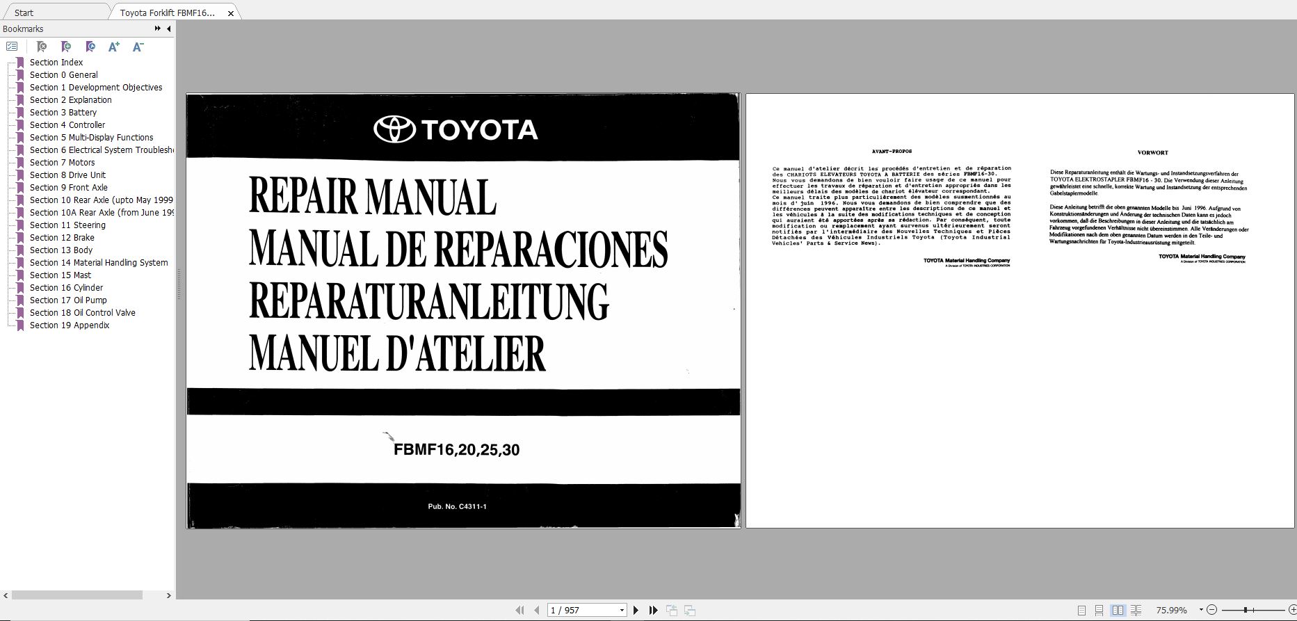Click the foreword page with Avant-Propos text
This screenshot has width=1297, height=621.
[x=1020, y=311]
